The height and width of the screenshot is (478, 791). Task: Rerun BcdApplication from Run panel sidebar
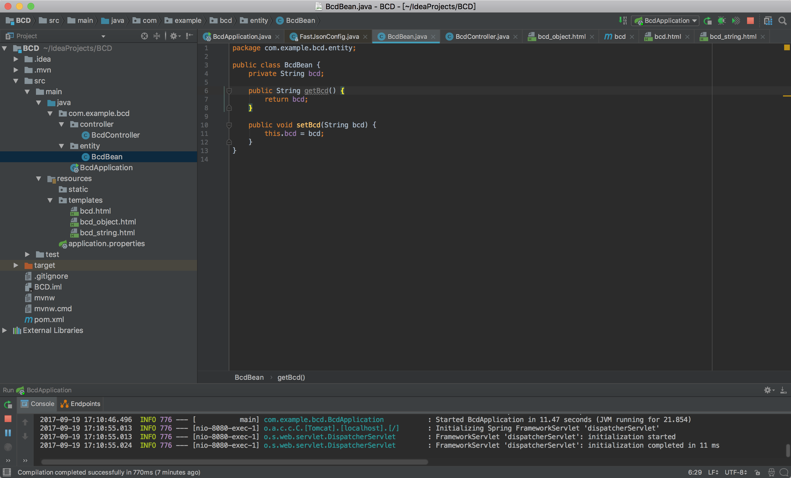8,404
